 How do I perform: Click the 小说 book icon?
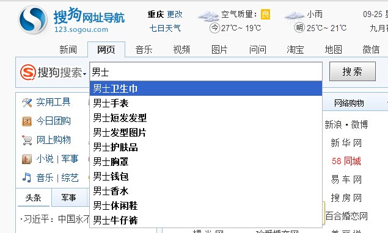click(27, 159)
